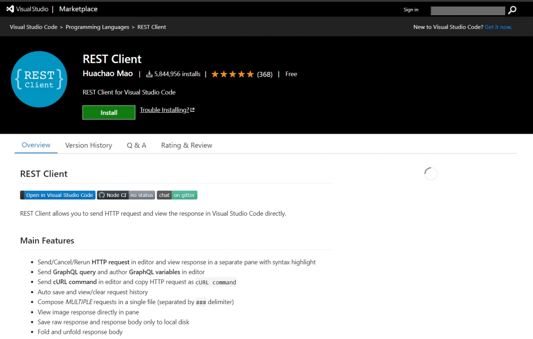Screen dimensions: 533x339
Task: Click the Sign in link
Action: point(411,10)
